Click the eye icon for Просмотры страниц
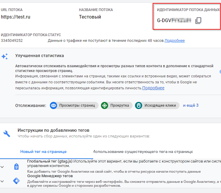 pos(53,105)
